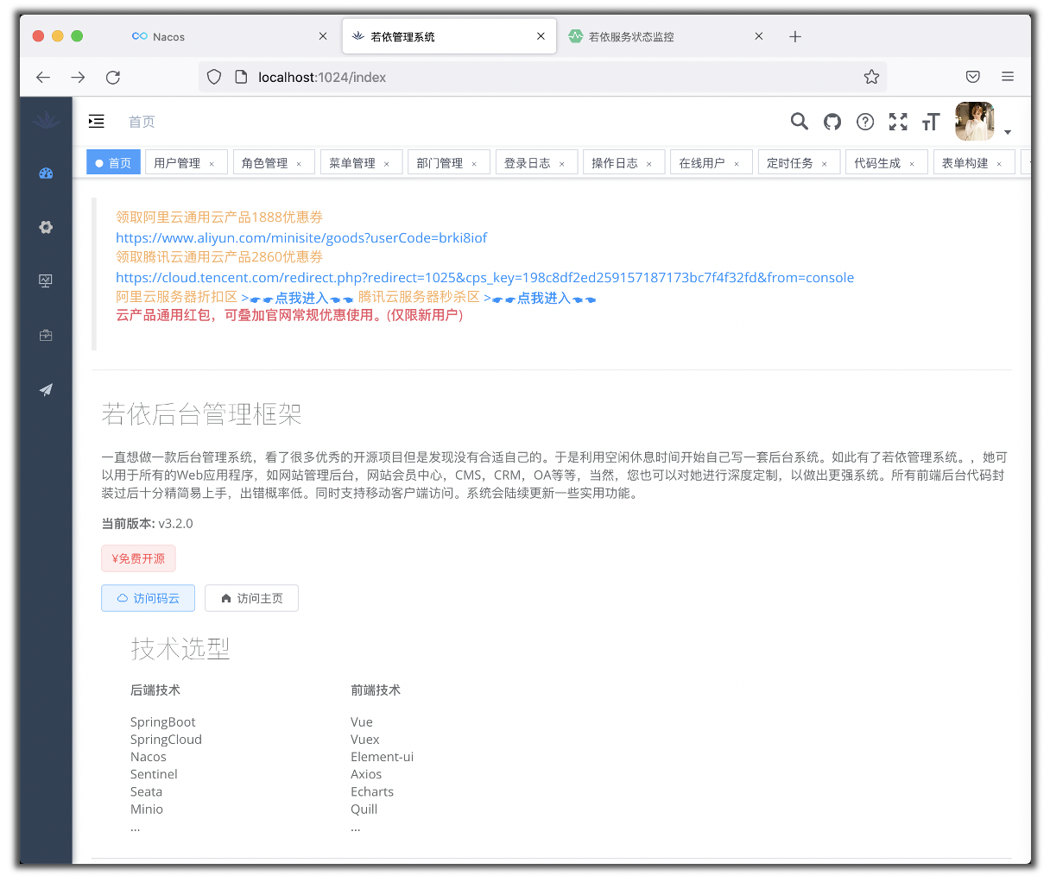Open the cloud.tencent.com redirect link
Viewport: 1050px width, 882px height.
(x=485, y=277)
